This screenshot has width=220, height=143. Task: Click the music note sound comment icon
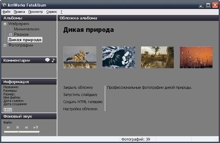53,60
